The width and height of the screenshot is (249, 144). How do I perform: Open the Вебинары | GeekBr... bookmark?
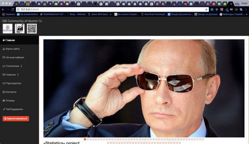[x=232, y=14]
